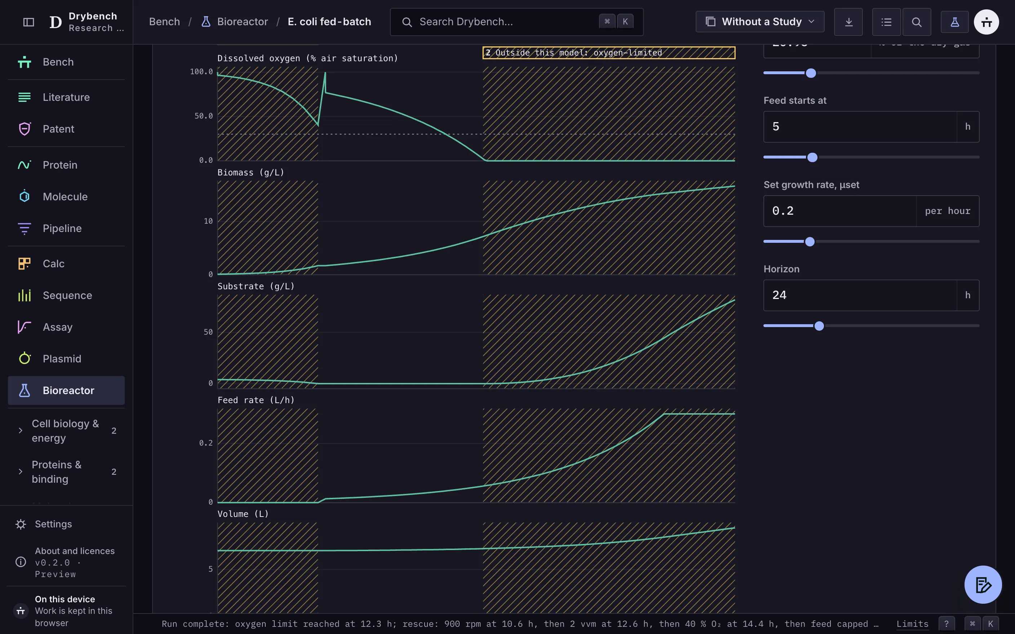This screenshot has width=1015, height=634.
Task: Click the Set growth rate input field
Action: 840,211
